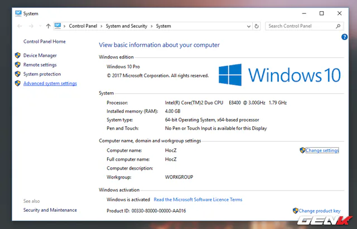Maximize the System window
This screenshot has height=229, width=357.
(321, 13)
